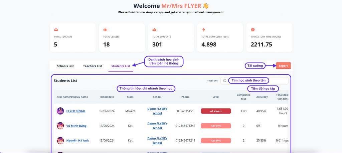
Task: Open Vũ Minh Đăng's avatar picture
Action: pos(60,126)
